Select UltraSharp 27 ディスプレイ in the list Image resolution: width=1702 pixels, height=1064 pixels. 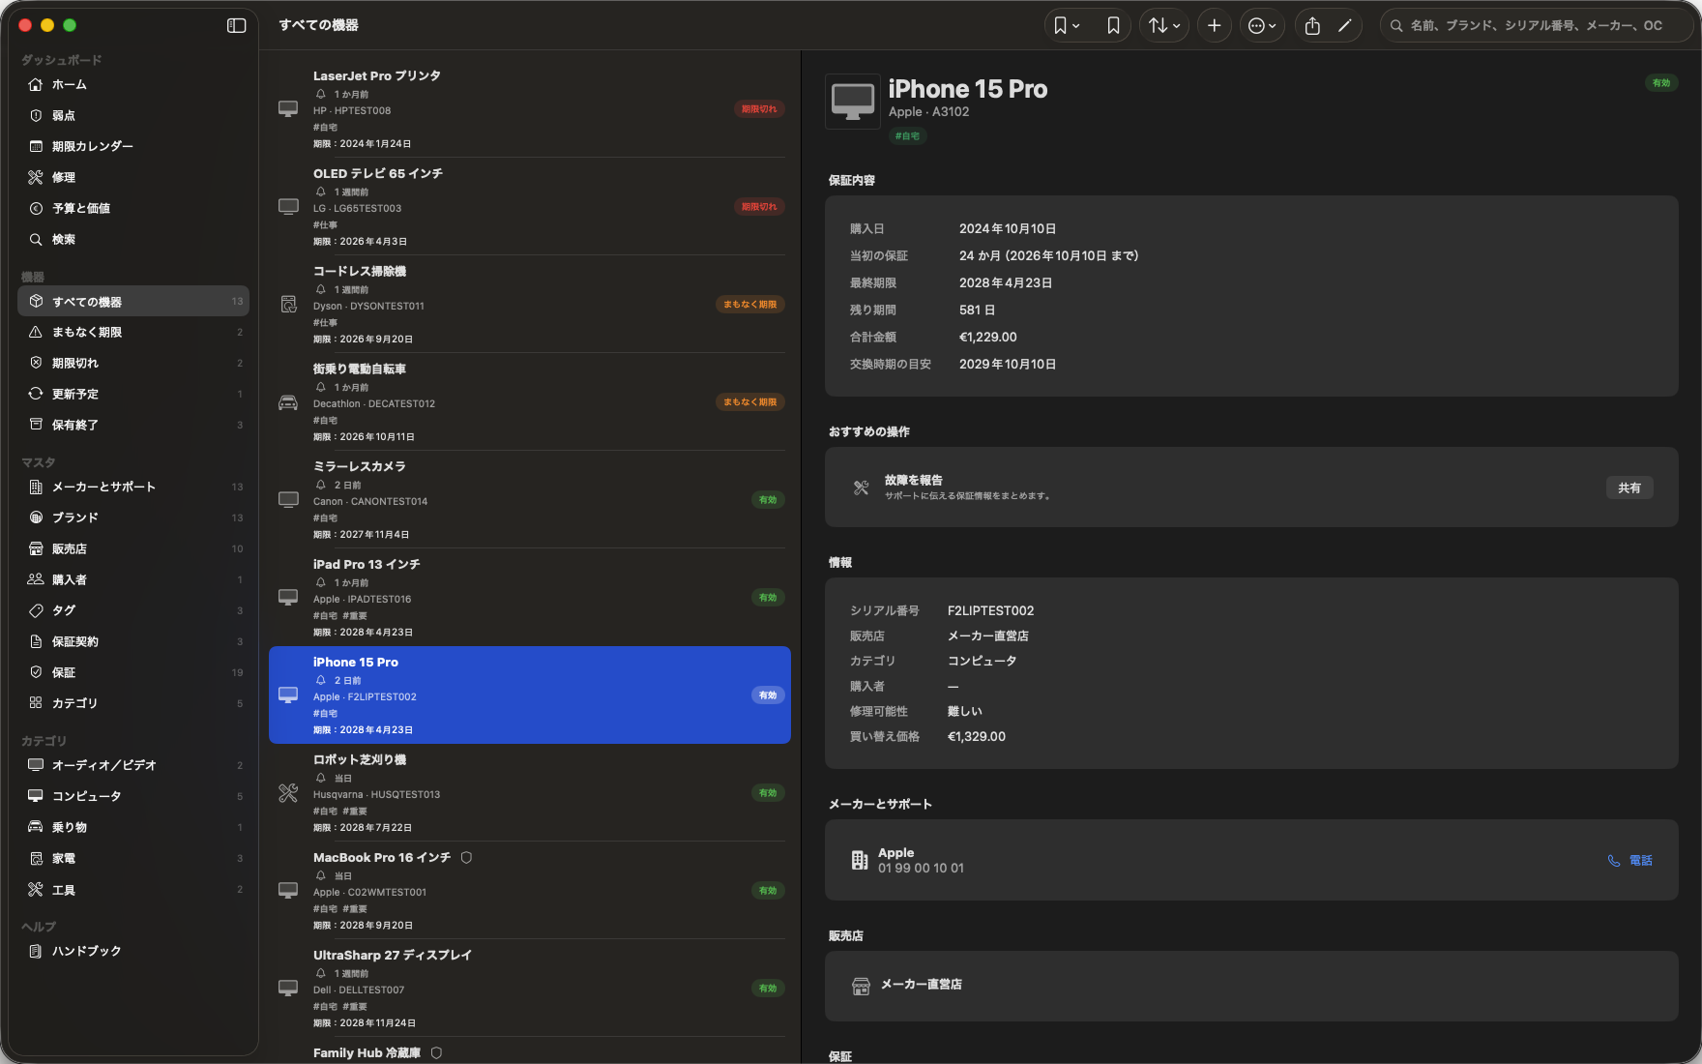(x=530, y=989)
